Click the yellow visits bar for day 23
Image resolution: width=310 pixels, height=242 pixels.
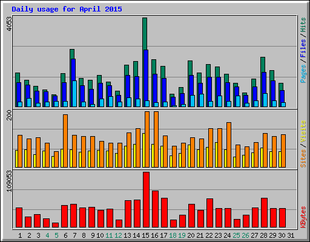pyautogui.click(x=216, y=155)
